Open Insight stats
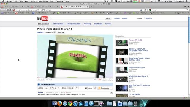Viewport: 190px width, 107px height. [x=98, y=24]
